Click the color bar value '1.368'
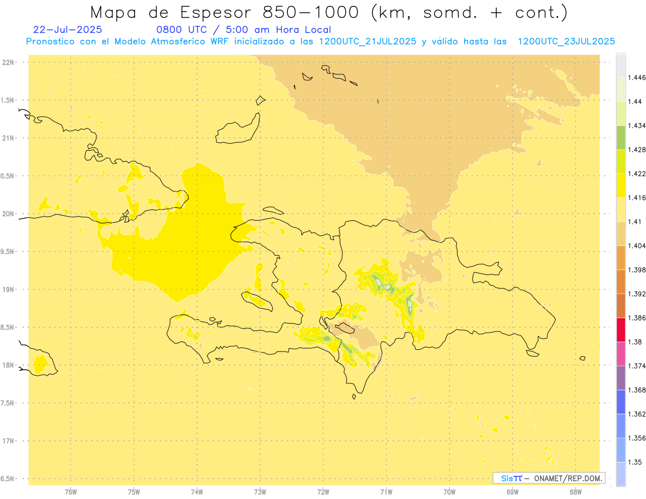 point(638,390)
